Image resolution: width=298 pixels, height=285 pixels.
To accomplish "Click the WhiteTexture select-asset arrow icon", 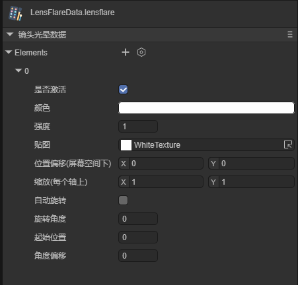I will click(x=288, y=144).
